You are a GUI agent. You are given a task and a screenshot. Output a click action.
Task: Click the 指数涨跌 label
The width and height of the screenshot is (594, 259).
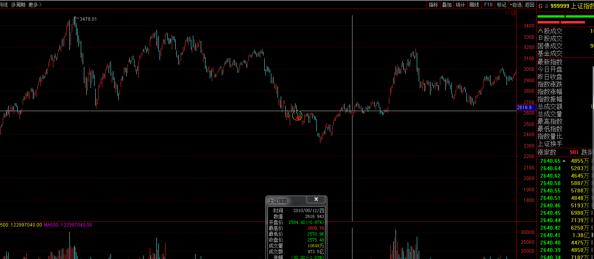(550, 84)
